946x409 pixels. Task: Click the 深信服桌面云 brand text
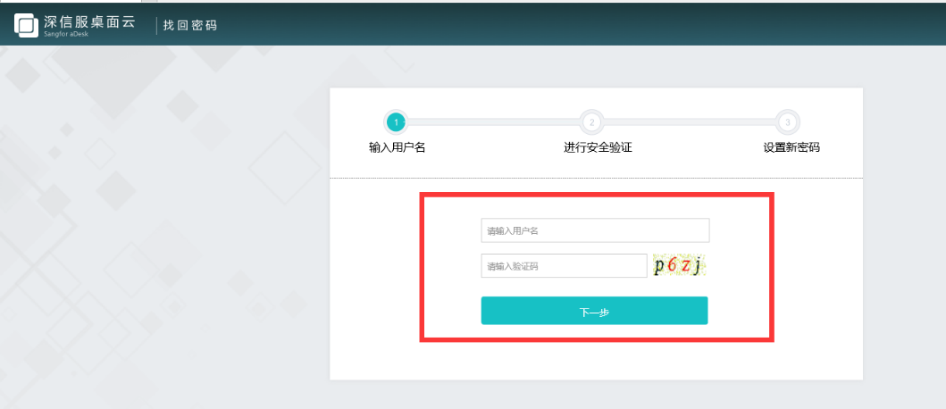pyautogui.click(x=89, y=22)
